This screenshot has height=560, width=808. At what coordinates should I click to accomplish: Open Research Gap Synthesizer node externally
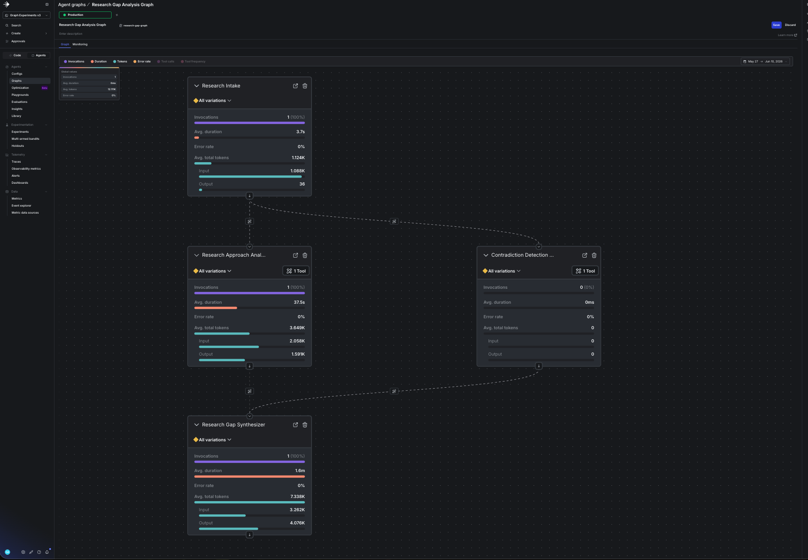click(295, 425)
